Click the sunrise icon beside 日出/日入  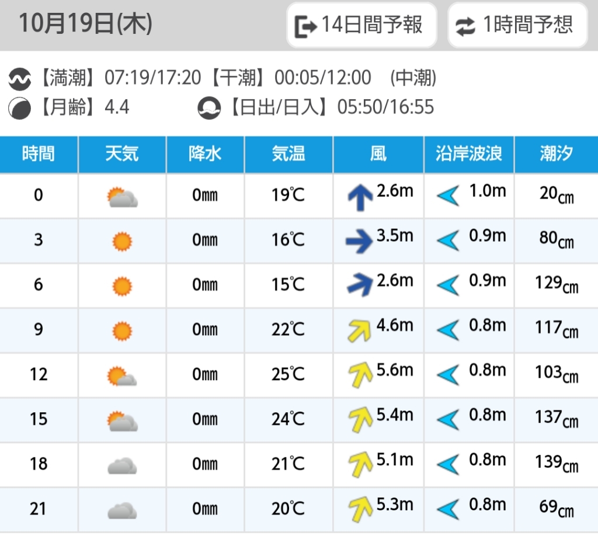209,108
